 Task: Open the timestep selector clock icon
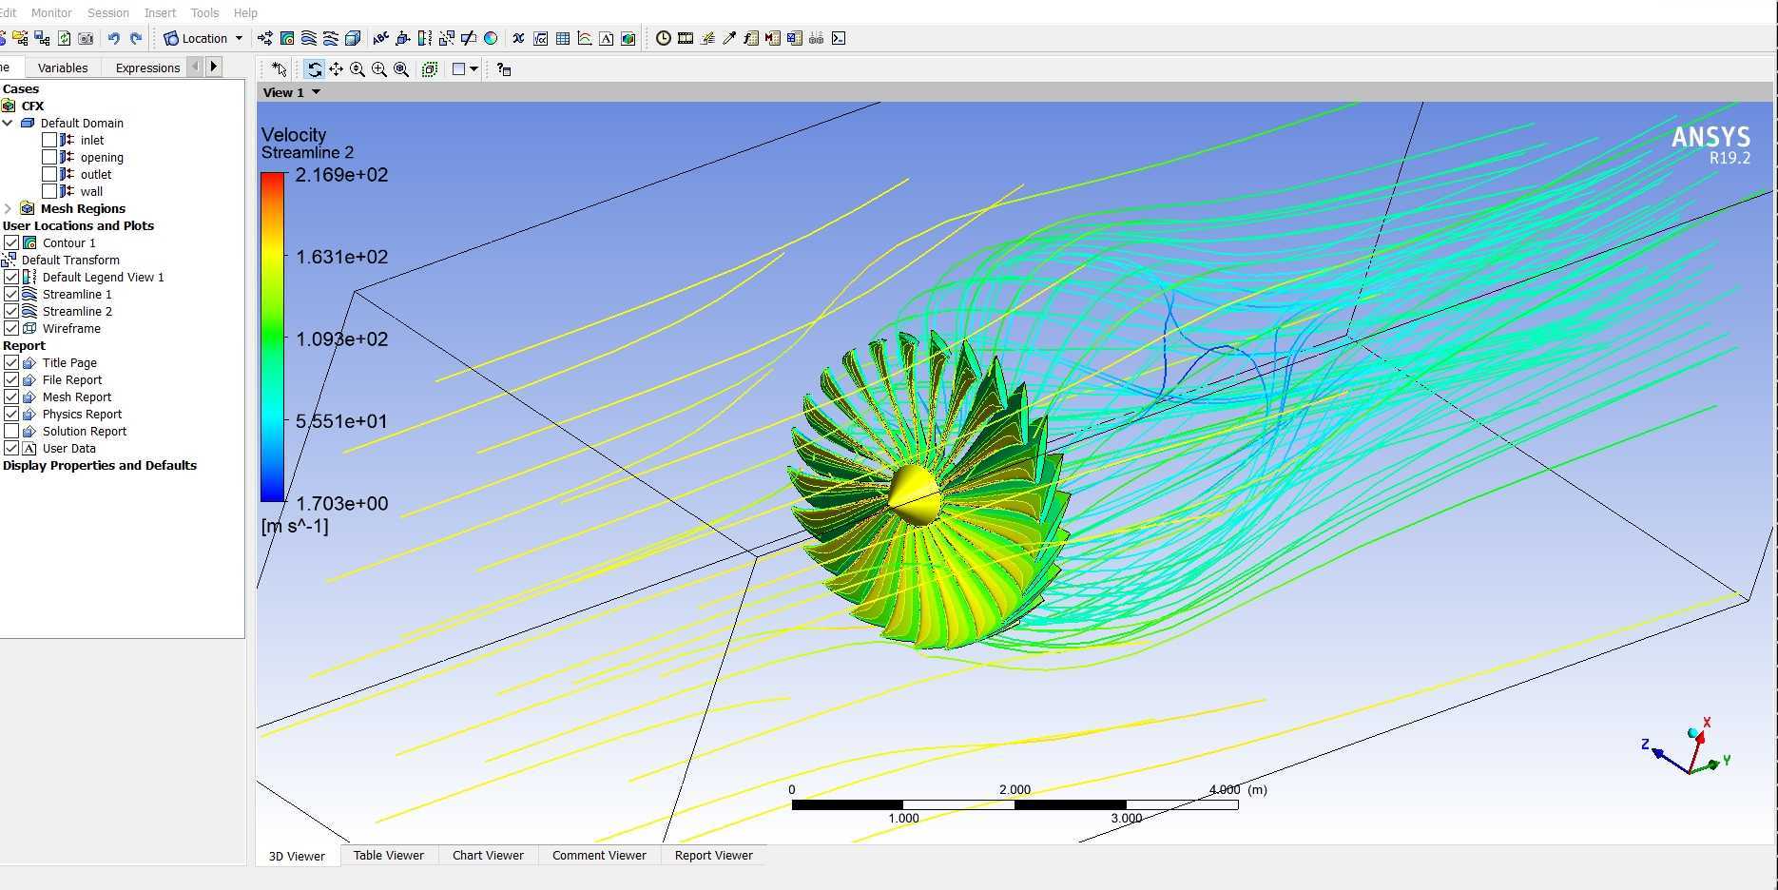664,38
